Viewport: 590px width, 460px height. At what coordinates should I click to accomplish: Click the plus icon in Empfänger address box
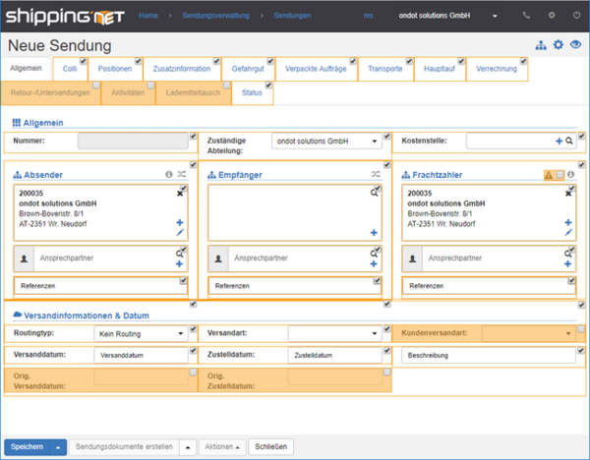click(374, 233)
